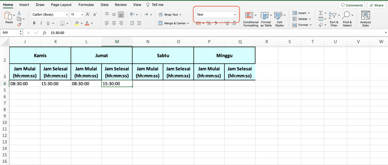Click the text orientation icon
Viewport: 388px width, 165px height.
[132, 14]
